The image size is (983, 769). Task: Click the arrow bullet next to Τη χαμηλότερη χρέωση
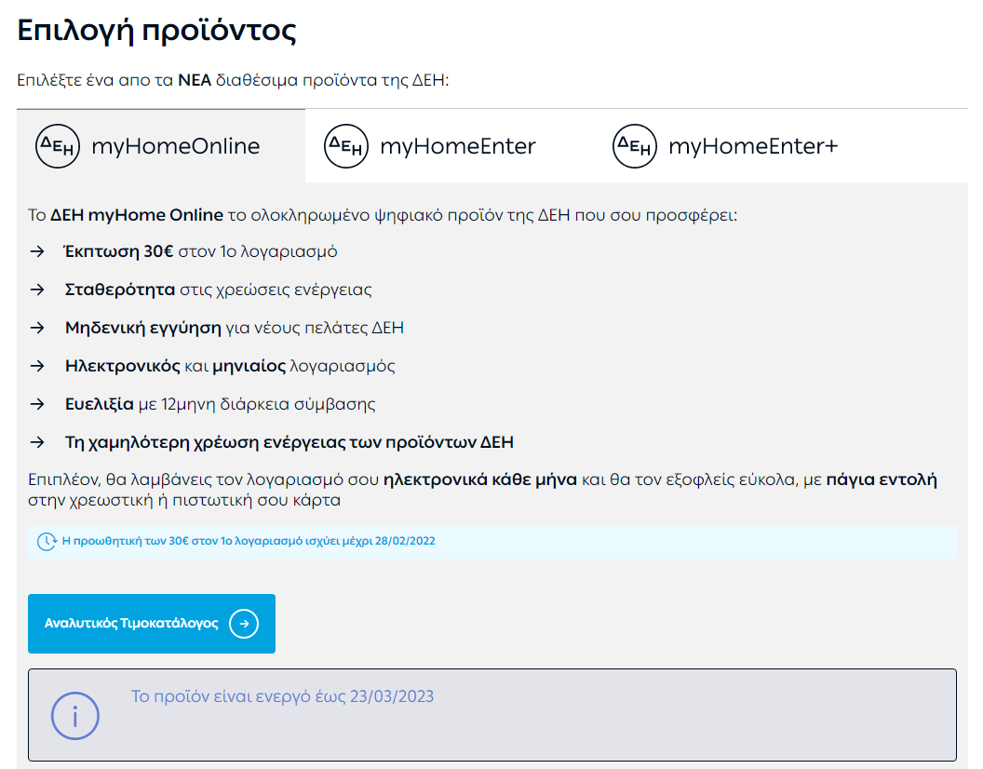click(37, 442)
